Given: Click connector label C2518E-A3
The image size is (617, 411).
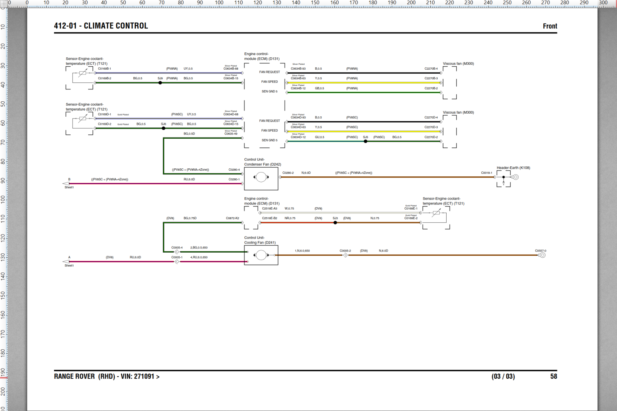Looking at the screenshot, I should (x=270, y=208).
